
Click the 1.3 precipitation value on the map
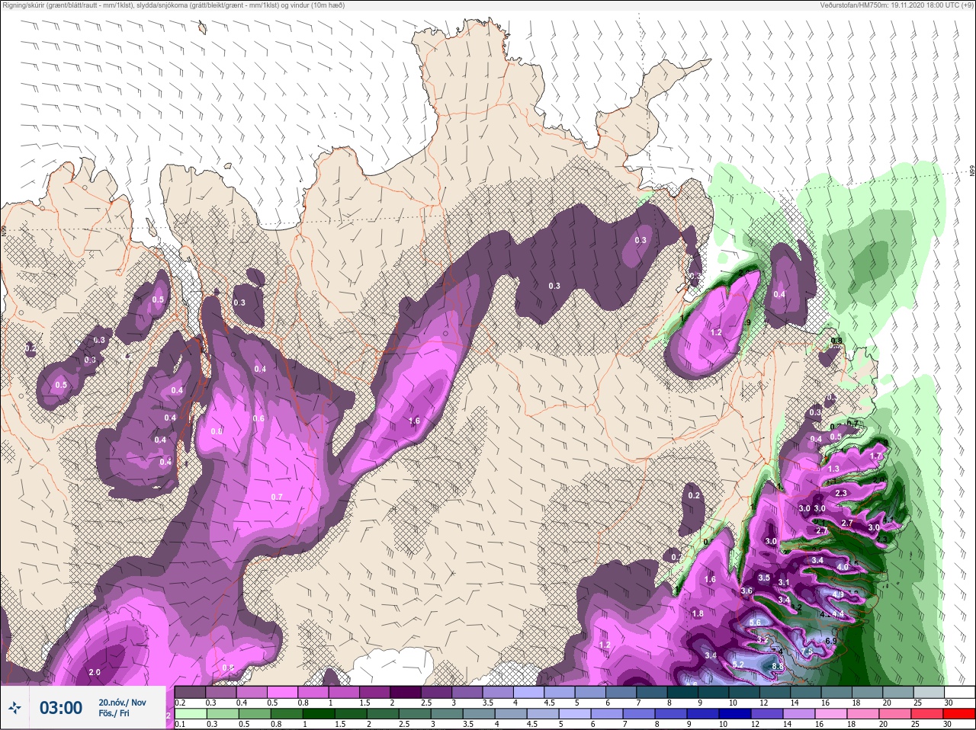click(833, 469)
